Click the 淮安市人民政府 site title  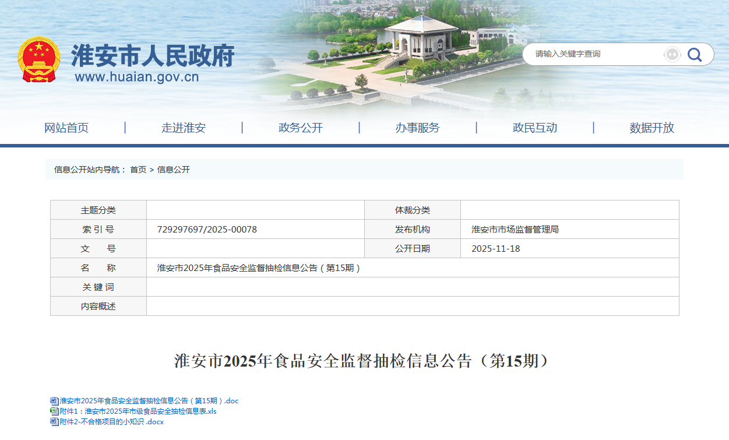(153, 57)
